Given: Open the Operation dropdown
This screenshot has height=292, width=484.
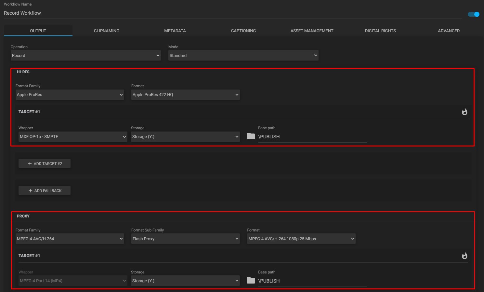Looking at the screenshot, I should tap(85, 55).
